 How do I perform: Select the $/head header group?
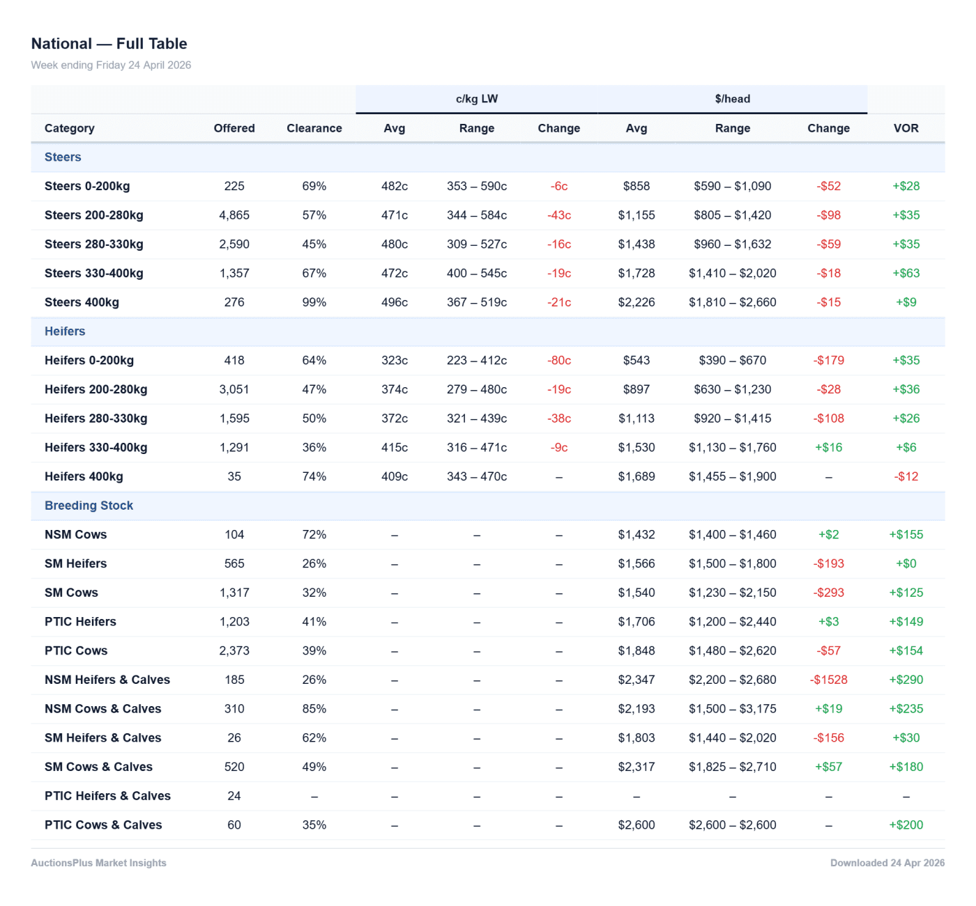click(732, 99)
